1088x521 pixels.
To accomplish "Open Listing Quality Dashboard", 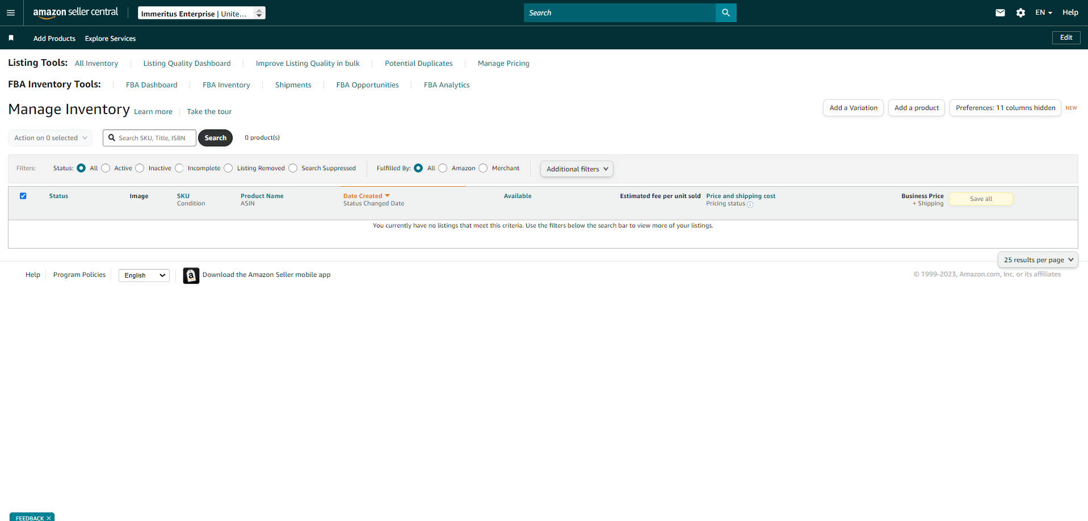I will [x=187, y=64].
